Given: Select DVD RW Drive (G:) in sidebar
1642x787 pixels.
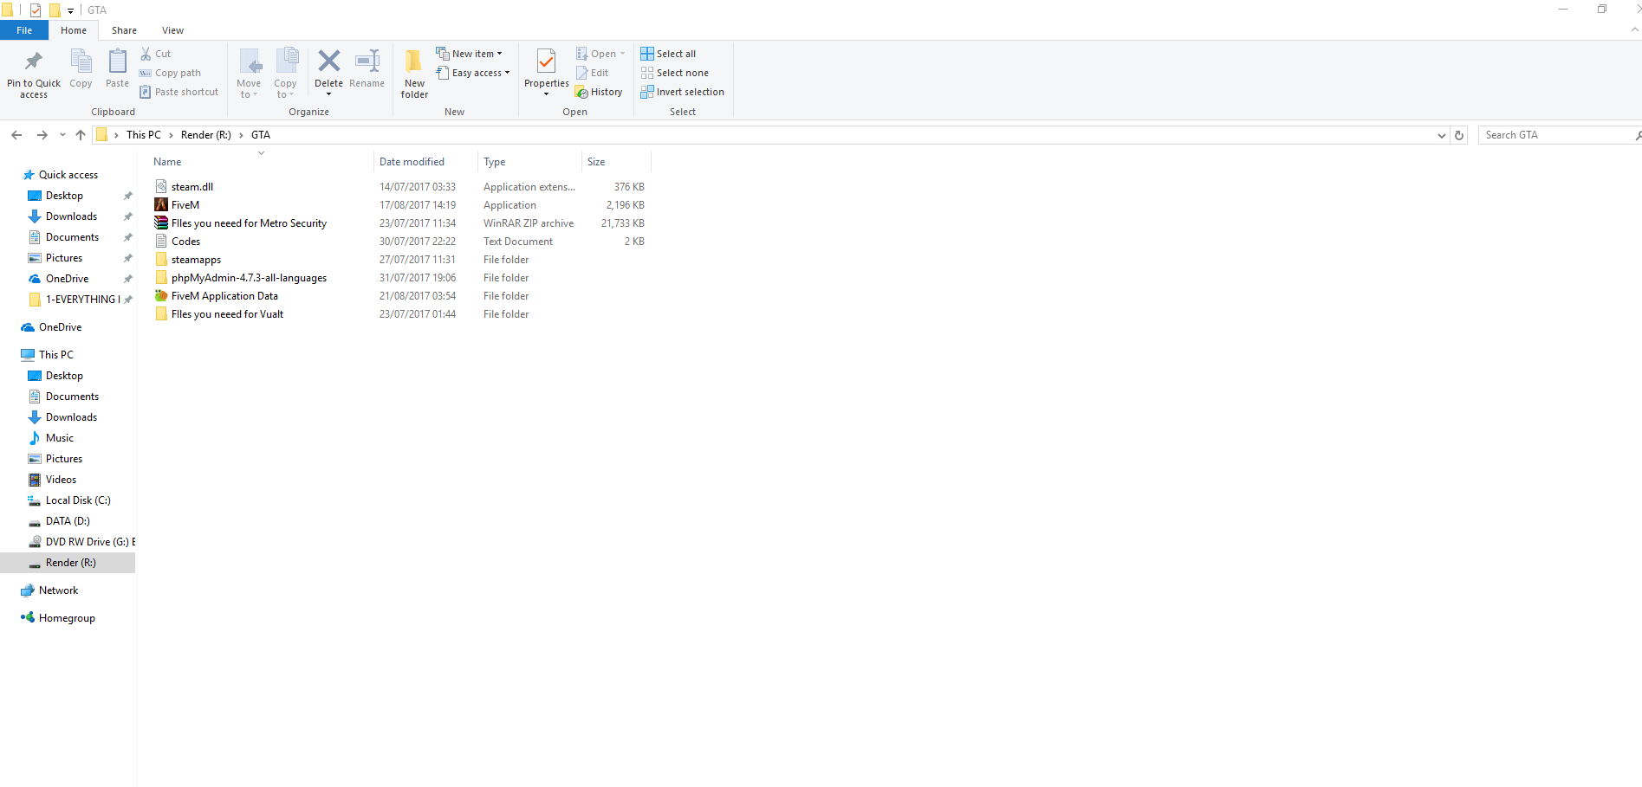Looking at the screenshot, I should (81, 542).
